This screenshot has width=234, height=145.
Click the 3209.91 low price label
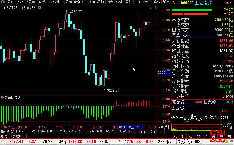[113, 90]
